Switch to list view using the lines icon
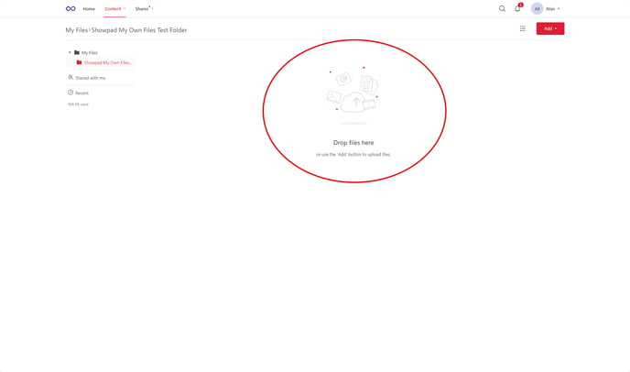 point(523,28)
